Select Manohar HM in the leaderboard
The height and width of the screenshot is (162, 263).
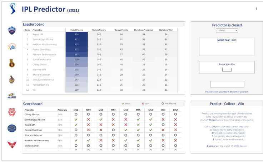[39, 70]
